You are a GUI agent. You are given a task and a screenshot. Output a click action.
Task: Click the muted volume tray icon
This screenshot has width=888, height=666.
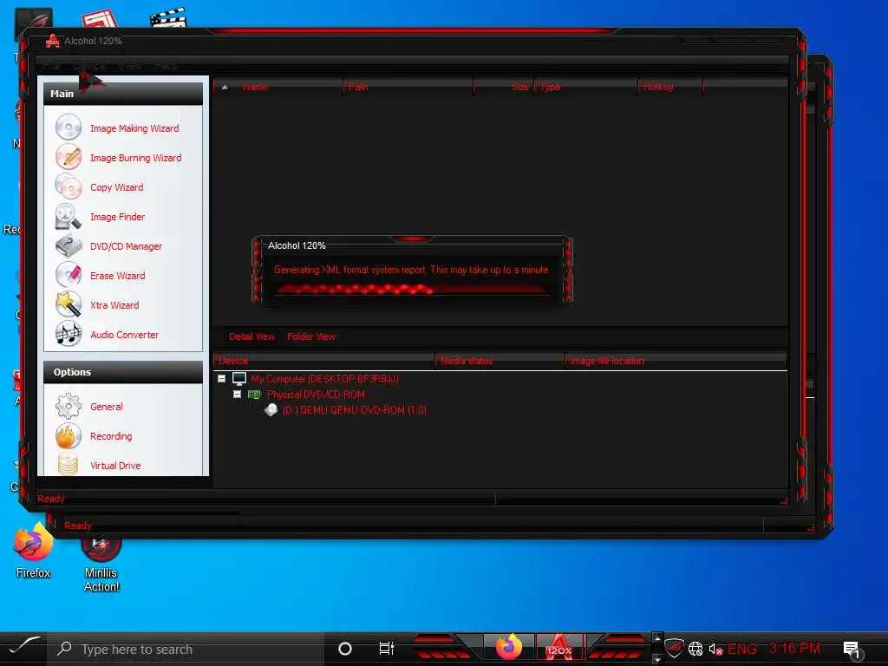click(715, 649)
